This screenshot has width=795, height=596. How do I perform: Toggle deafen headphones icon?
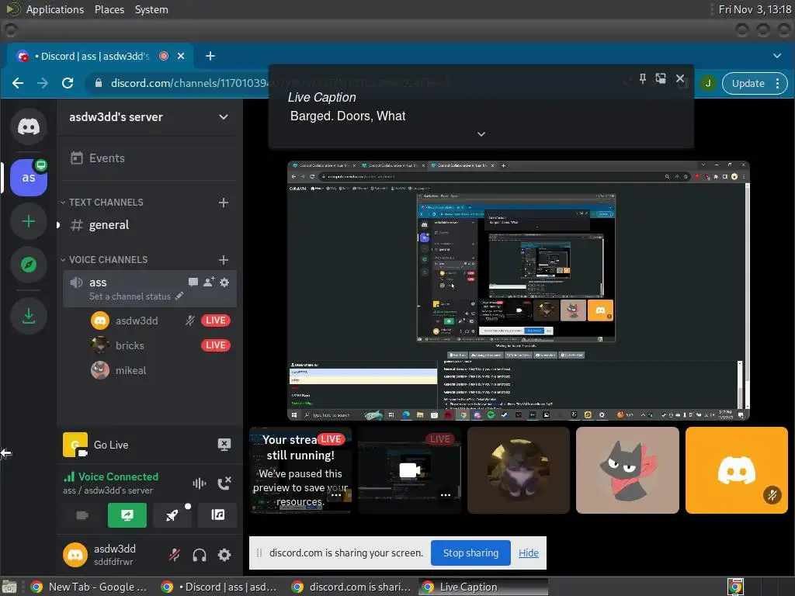200,555
